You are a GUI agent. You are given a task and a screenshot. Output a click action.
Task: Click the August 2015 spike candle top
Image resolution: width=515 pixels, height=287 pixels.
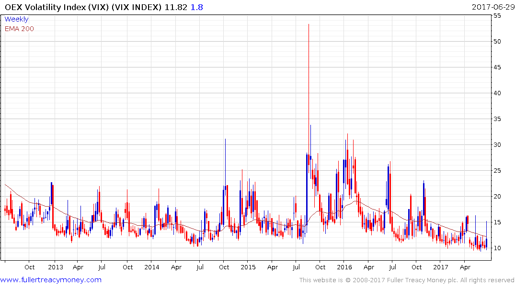tap(309, 25)
